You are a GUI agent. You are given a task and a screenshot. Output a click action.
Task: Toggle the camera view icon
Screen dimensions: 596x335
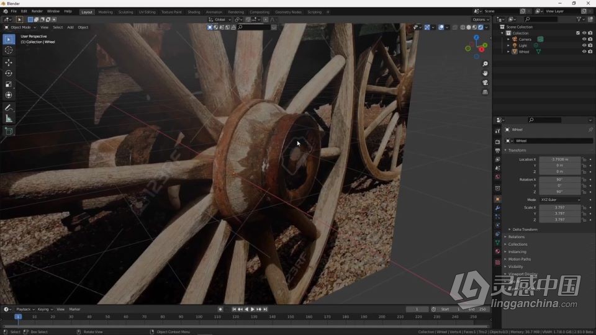click(485, 83)
